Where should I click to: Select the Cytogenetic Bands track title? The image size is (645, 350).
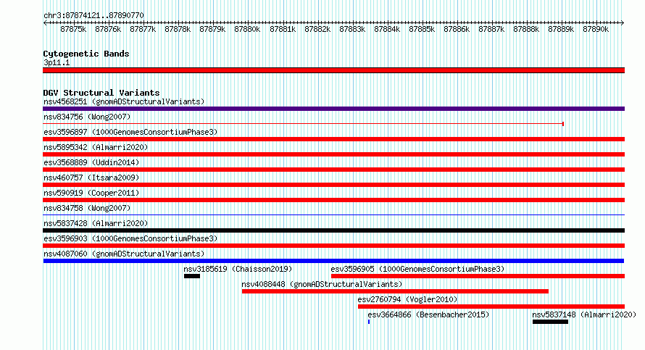point(86,54)
